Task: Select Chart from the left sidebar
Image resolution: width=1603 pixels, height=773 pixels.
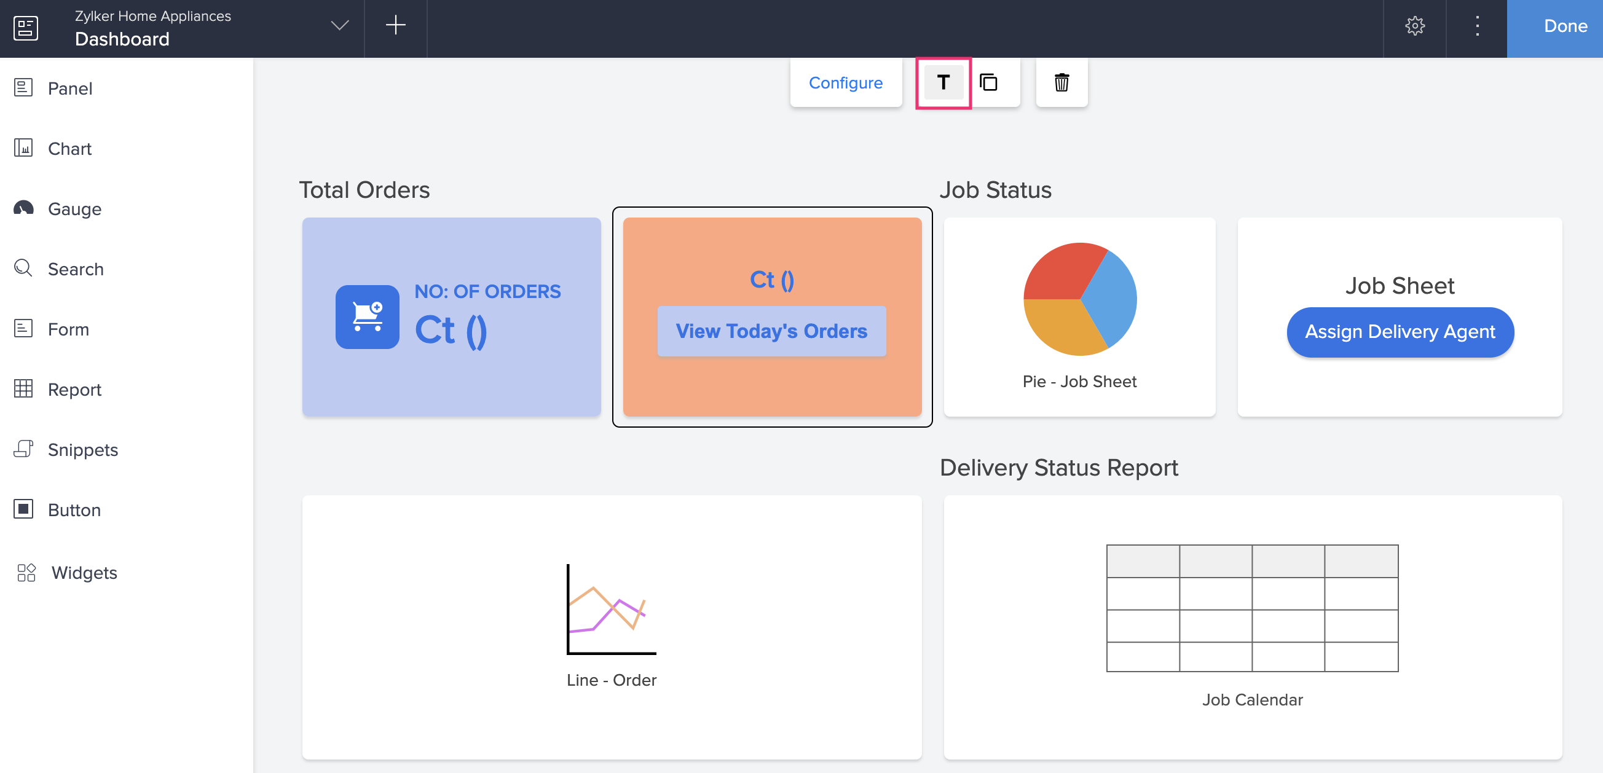Action: pyautogui.click(x=69, y=149)
